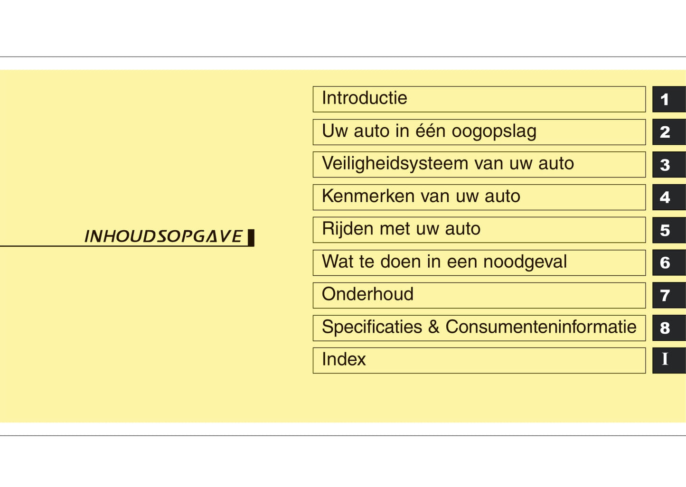
Task: Select the black tab numbered 2
Action: click(668, 132)
